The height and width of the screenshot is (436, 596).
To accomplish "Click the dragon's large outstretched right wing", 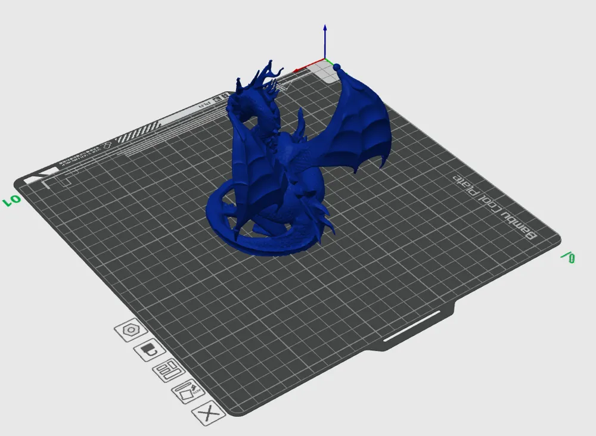I will click(361, 122).
